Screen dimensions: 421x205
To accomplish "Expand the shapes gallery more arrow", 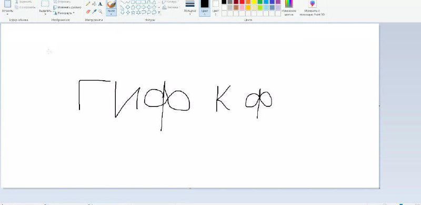I will 159,12.
